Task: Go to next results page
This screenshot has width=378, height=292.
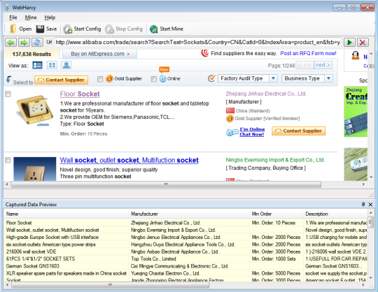Action: click(x=323, y=65)
